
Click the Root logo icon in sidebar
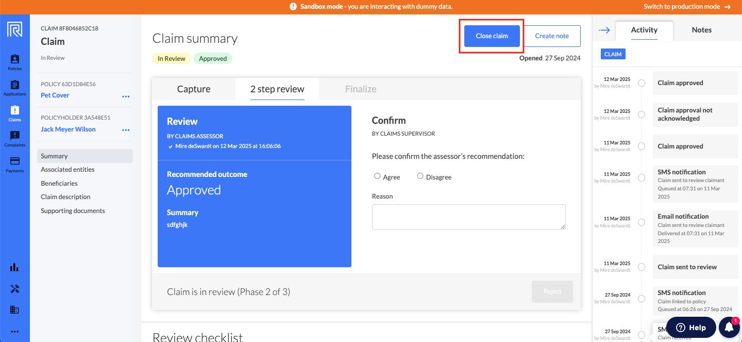point(14,29)
